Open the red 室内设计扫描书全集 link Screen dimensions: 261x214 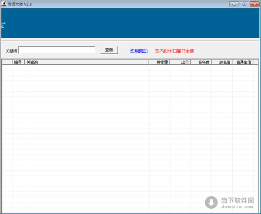click(174, 51)
